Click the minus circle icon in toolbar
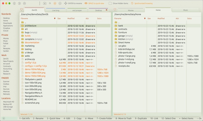 tap(60, 3)
